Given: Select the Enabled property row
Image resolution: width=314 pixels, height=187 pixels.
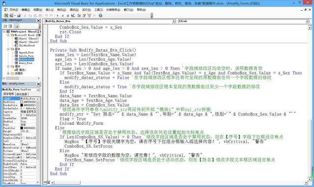Looking at the screenshot, I should pos(20,121).
